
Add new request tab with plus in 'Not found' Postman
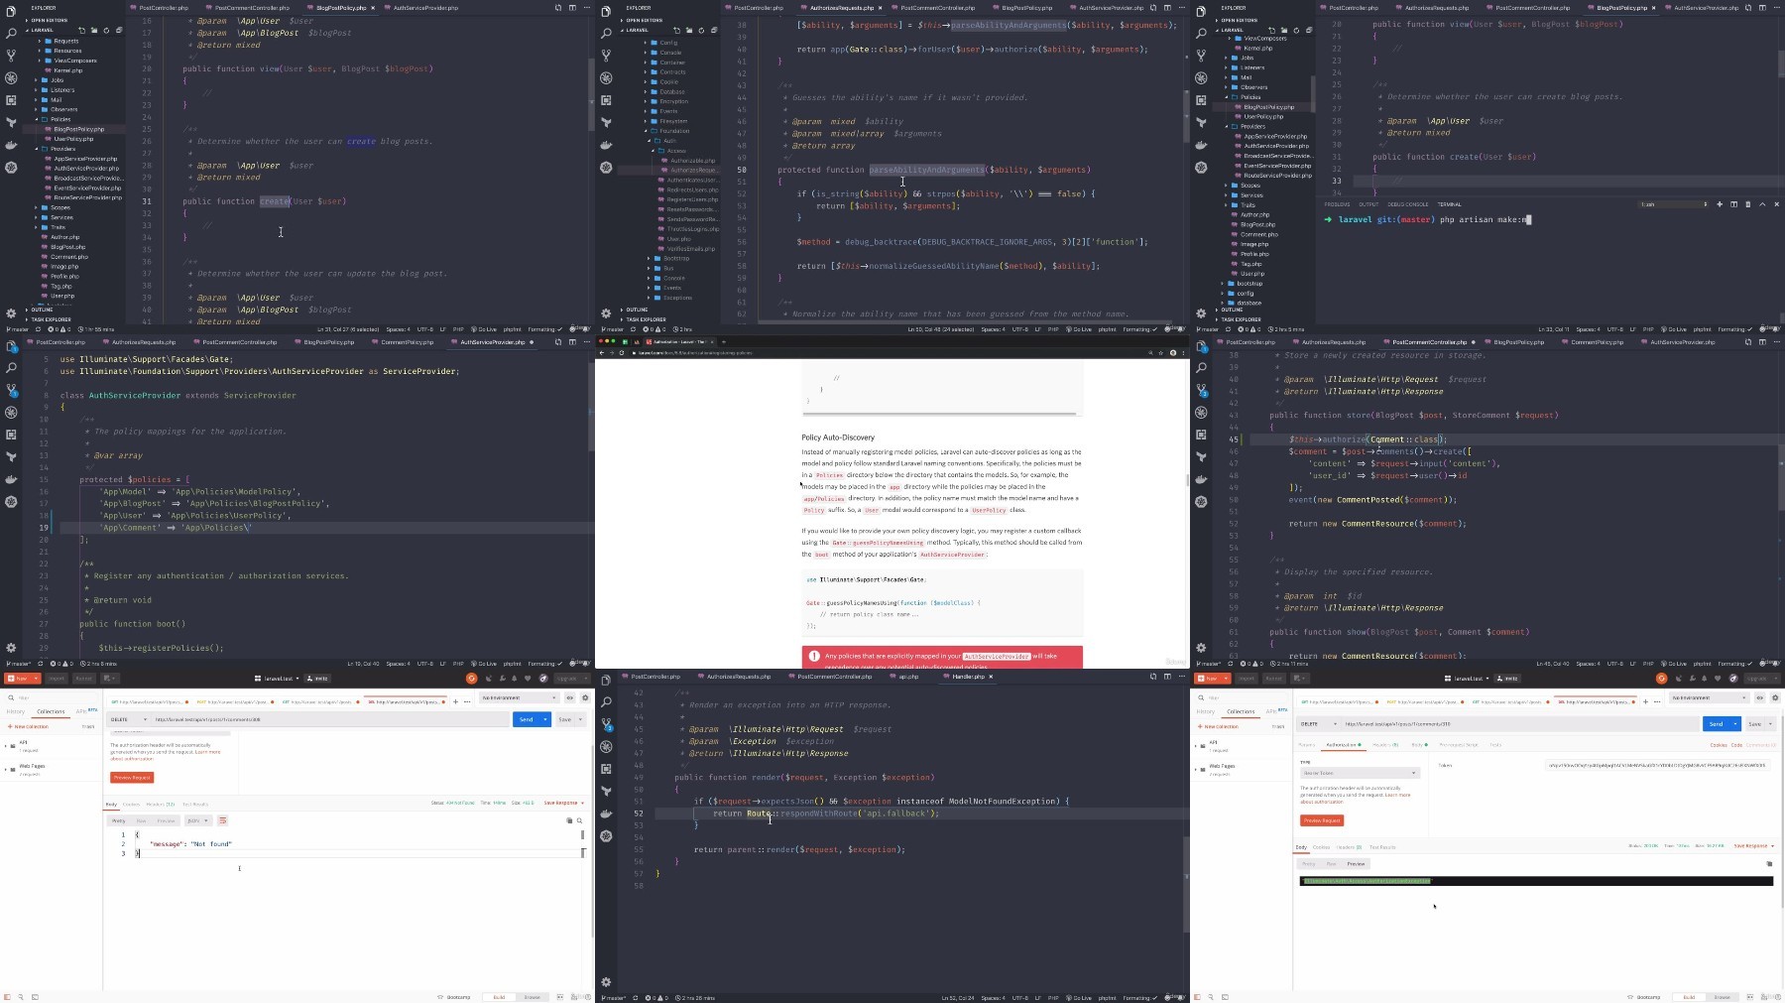point(455,701)
